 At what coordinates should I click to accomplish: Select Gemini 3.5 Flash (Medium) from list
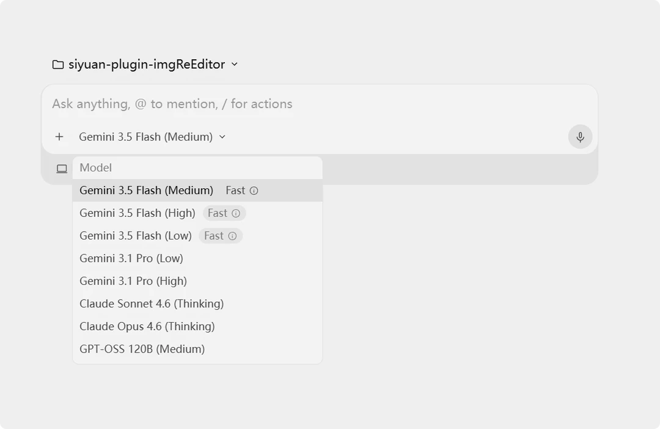[x=197, y=190]
